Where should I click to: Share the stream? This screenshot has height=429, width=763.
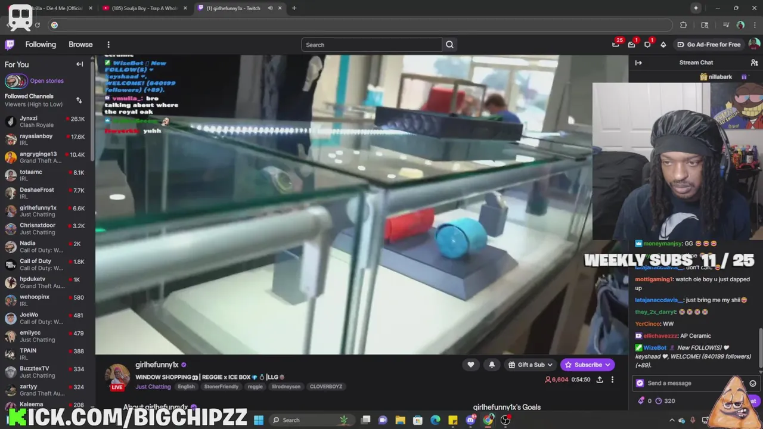pyautogui.click(x=599, y=380)
